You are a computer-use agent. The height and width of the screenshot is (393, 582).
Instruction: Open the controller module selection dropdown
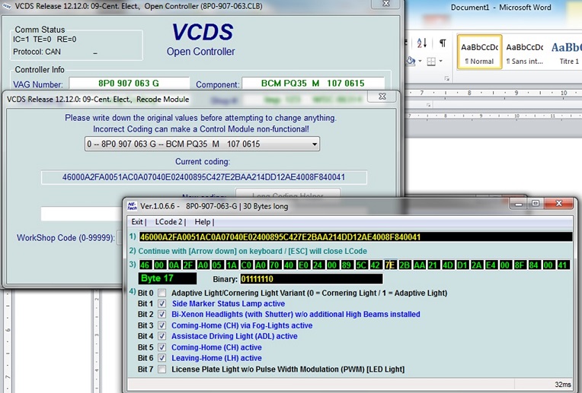tap(202, 144)
